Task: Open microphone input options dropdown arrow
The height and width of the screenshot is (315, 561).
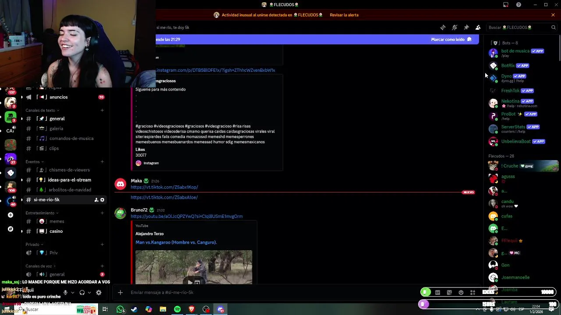Action: [73, 292]
